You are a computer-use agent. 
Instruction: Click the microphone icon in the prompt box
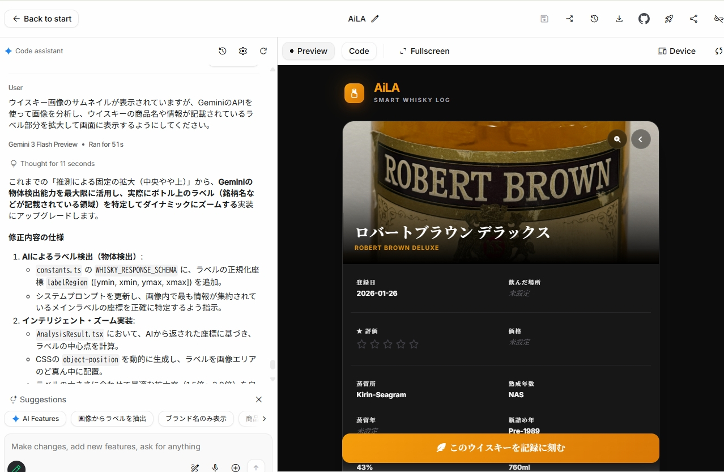[215, 467]
